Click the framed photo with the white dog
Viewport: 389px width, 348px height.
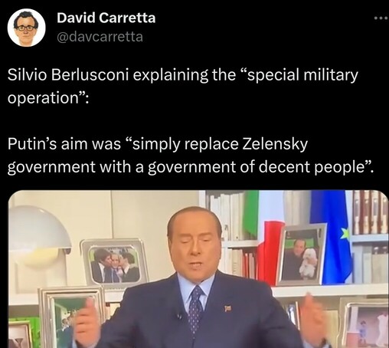pos(303,254)
